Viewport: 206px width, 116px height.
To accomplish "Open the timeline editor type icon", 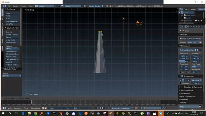I will (x=4, y=108).
